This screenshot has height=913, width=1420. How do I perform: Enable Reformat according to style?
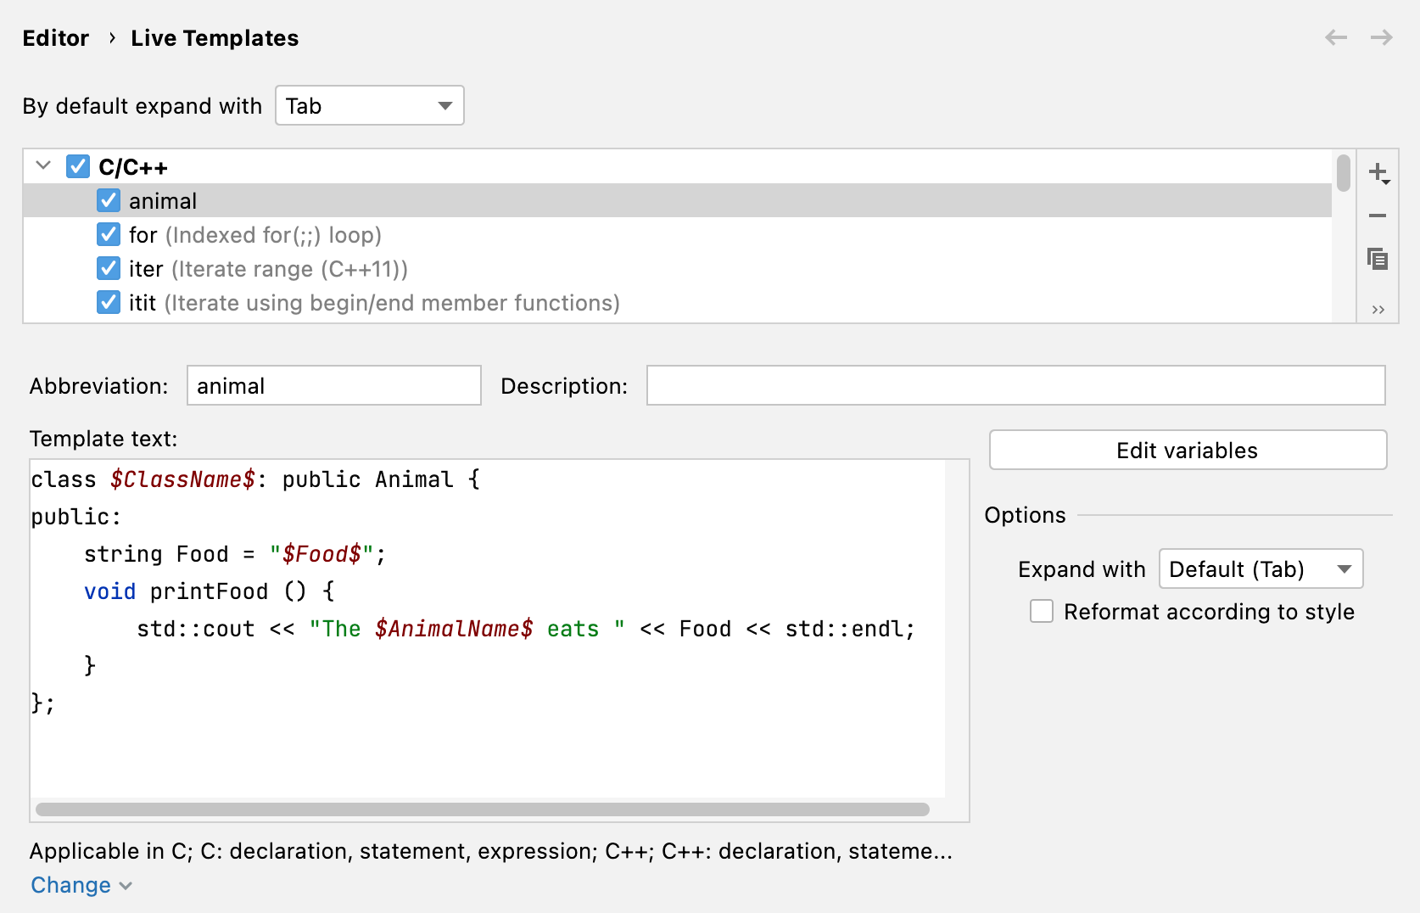point(1042,611)
